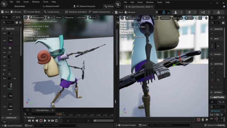Toggle Lit view mode in left viewport
Screen dimensions: 227x128
[50, 17]
